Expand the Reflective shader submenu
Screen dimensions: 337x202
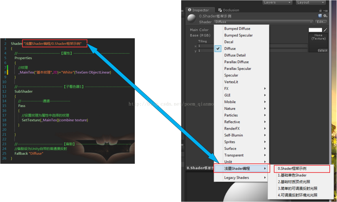tap(242, 122)
